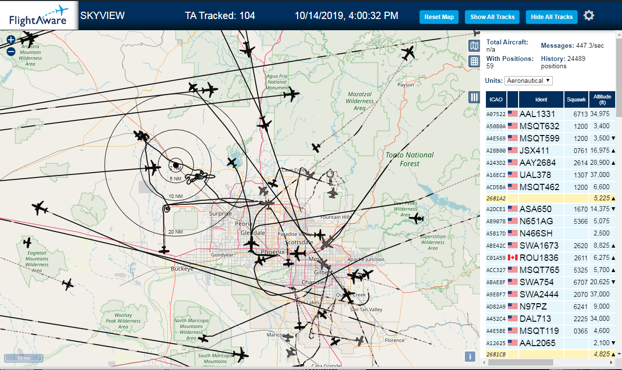Viewport: 622px width, 370px height.
Task: Open the map layer selector icon
Action: (x=474, y=46)
